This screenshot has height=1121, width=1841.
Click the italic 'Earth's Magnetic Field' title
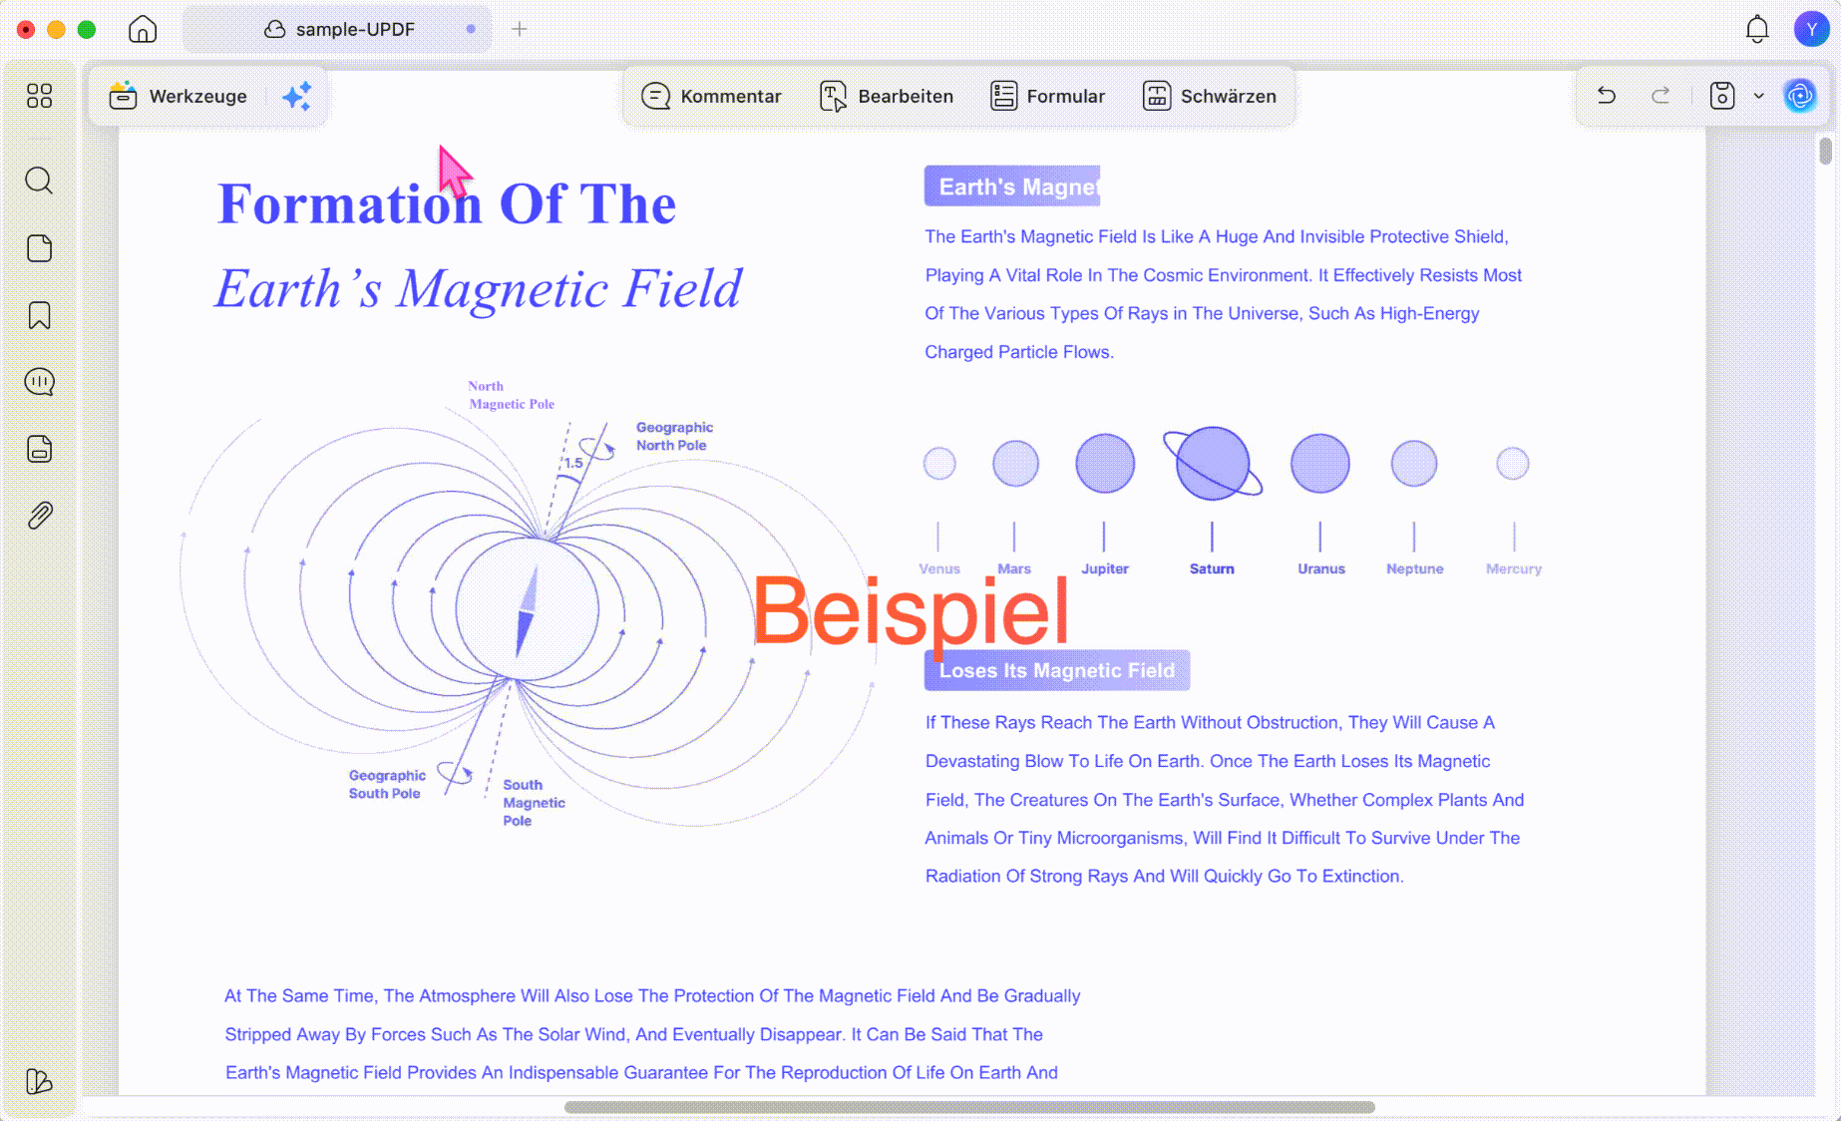(479, 288)
